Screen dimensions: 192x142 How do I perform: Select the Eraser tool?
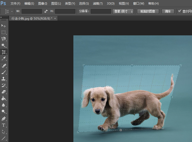[x=4, y=92]
